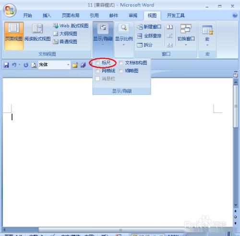Select Page Layout view (页面视图)
This screenshot has height=236, width=240.
(14, 36)
